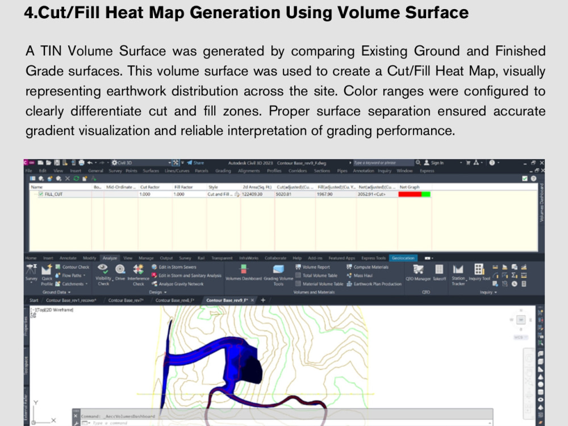Viewport: 568px width, 426px height.
Task: Open the Mass Haul tool
Action: (x=360, y=275)
